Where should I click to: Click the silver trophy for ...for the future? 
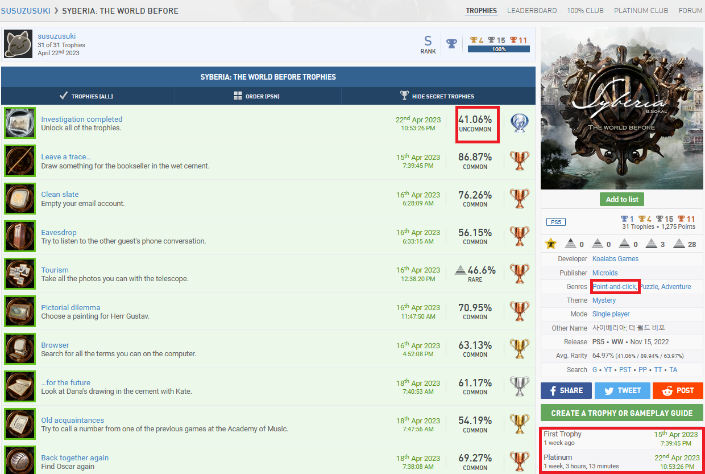pos(519,386)
